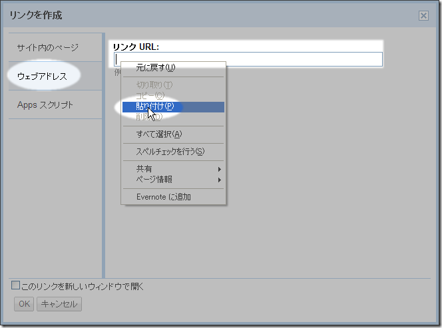Select the サイト内のページ tab
Screen dimensions: 442x328
[55, 47]
